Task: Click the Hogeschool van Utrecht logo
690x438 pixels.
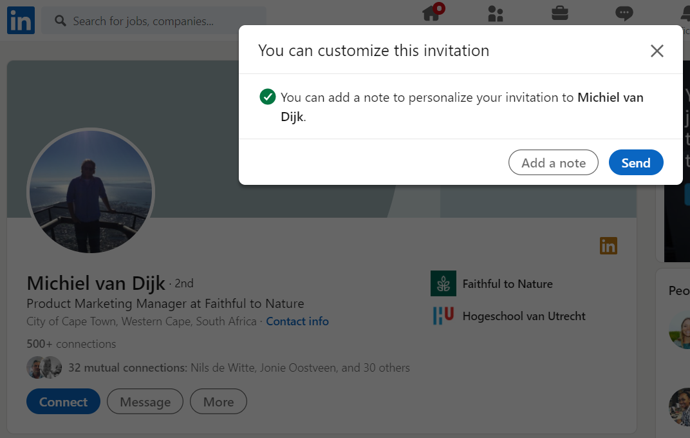Action: click(x=443, y=316)
